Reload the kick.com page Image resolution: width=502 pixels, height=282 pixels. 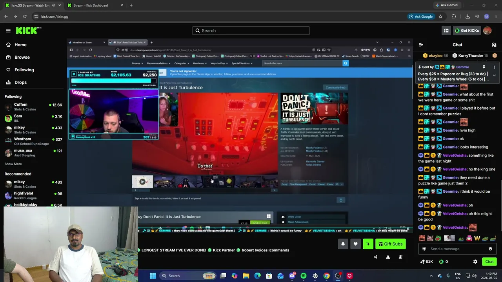tap(25, 16)
